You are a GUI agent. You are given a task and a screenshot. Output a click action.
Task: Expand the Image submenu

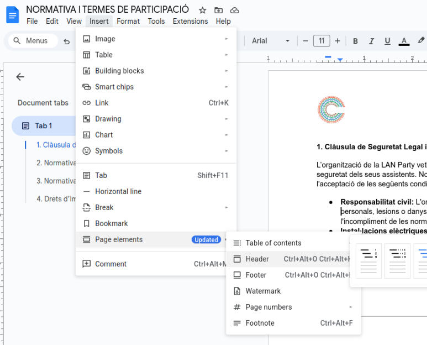156,39
